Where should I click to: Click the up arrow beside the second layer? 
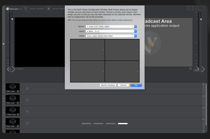(x=4, y=98)
